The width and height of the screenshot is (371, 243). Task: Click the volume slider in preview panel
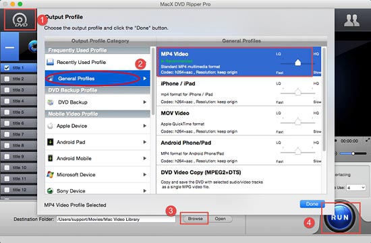[x=353, y=153]
